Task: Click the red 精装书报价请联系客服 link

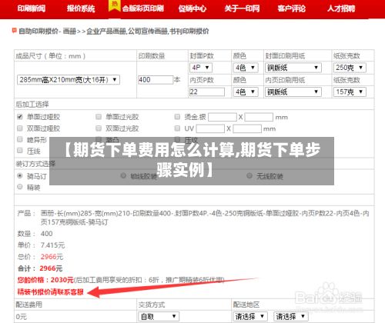Action: click(51, 291)
